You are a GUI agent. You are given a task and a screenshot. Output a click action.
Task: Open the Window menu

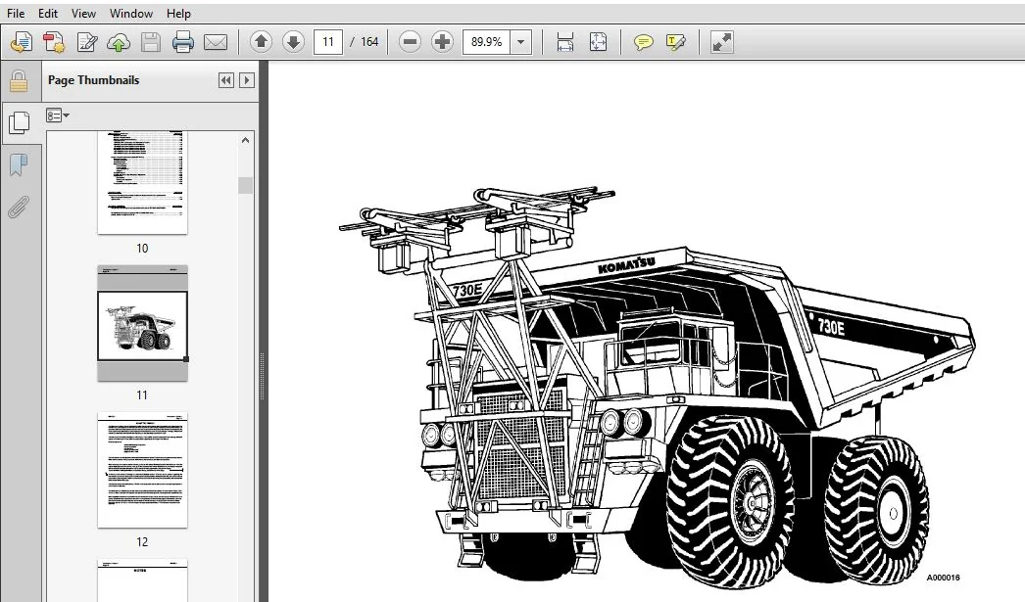pyautogui.click(x=130, y=13)
